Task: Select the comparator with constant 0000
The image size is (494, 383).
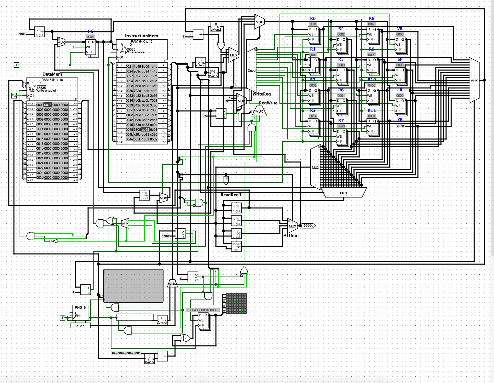Action: point(180,234)
